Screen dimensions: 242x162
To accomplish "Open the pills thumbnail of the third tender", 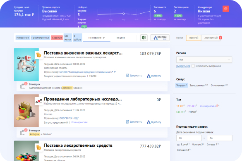I will pyautogui.click(x=26, y=151).
